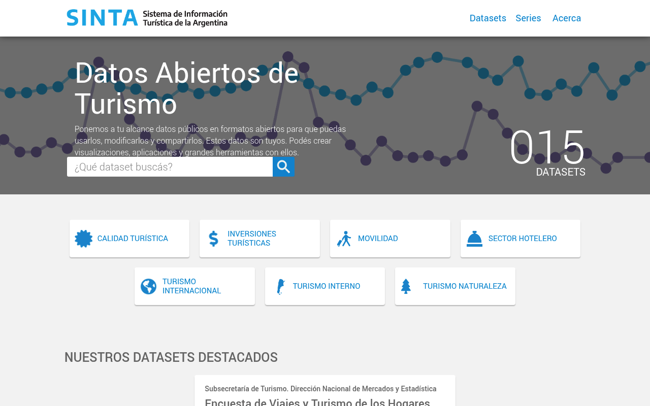Focus the '¿Qué dataset buscás?' search field

[170, 166]
